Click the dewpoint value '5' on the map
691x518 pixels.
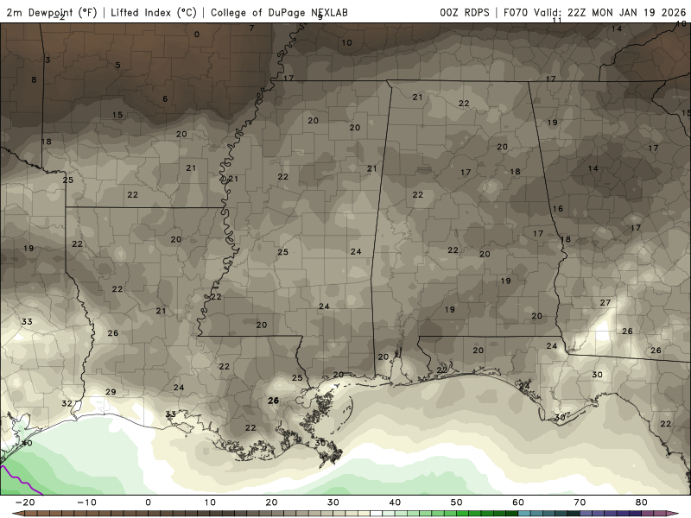coord(117,66)
